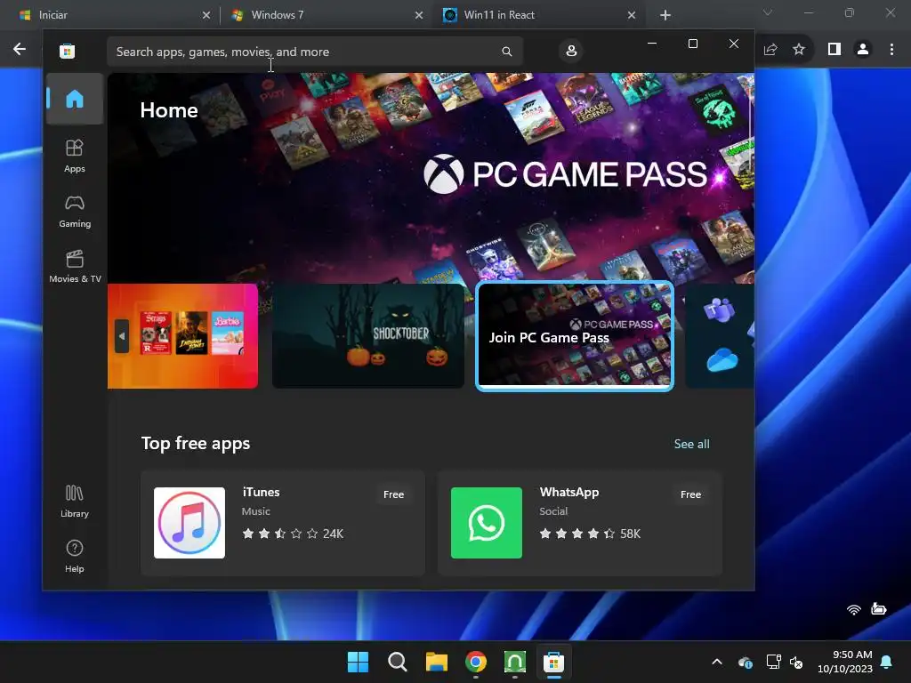Click the iTunes Free button

(x=393, y=494)
